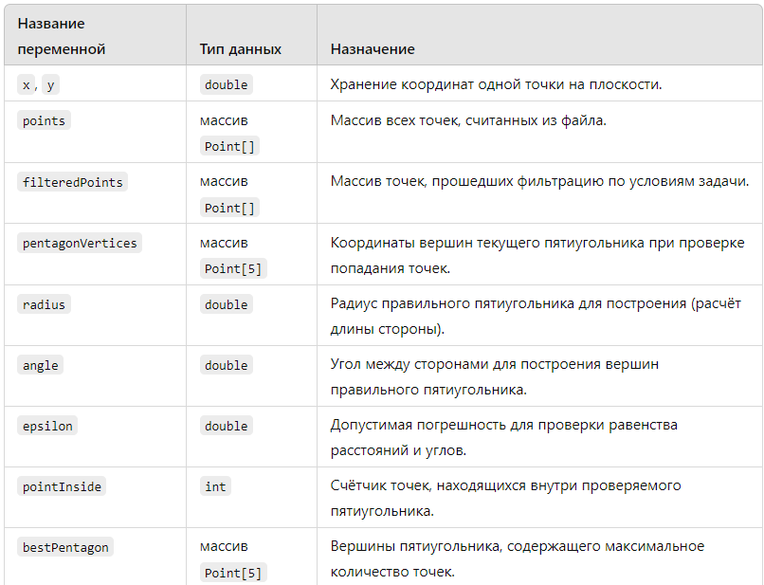Click the 'pointInside' variable name
This screenshot has height=585, width=764.
tap(62, 486)
